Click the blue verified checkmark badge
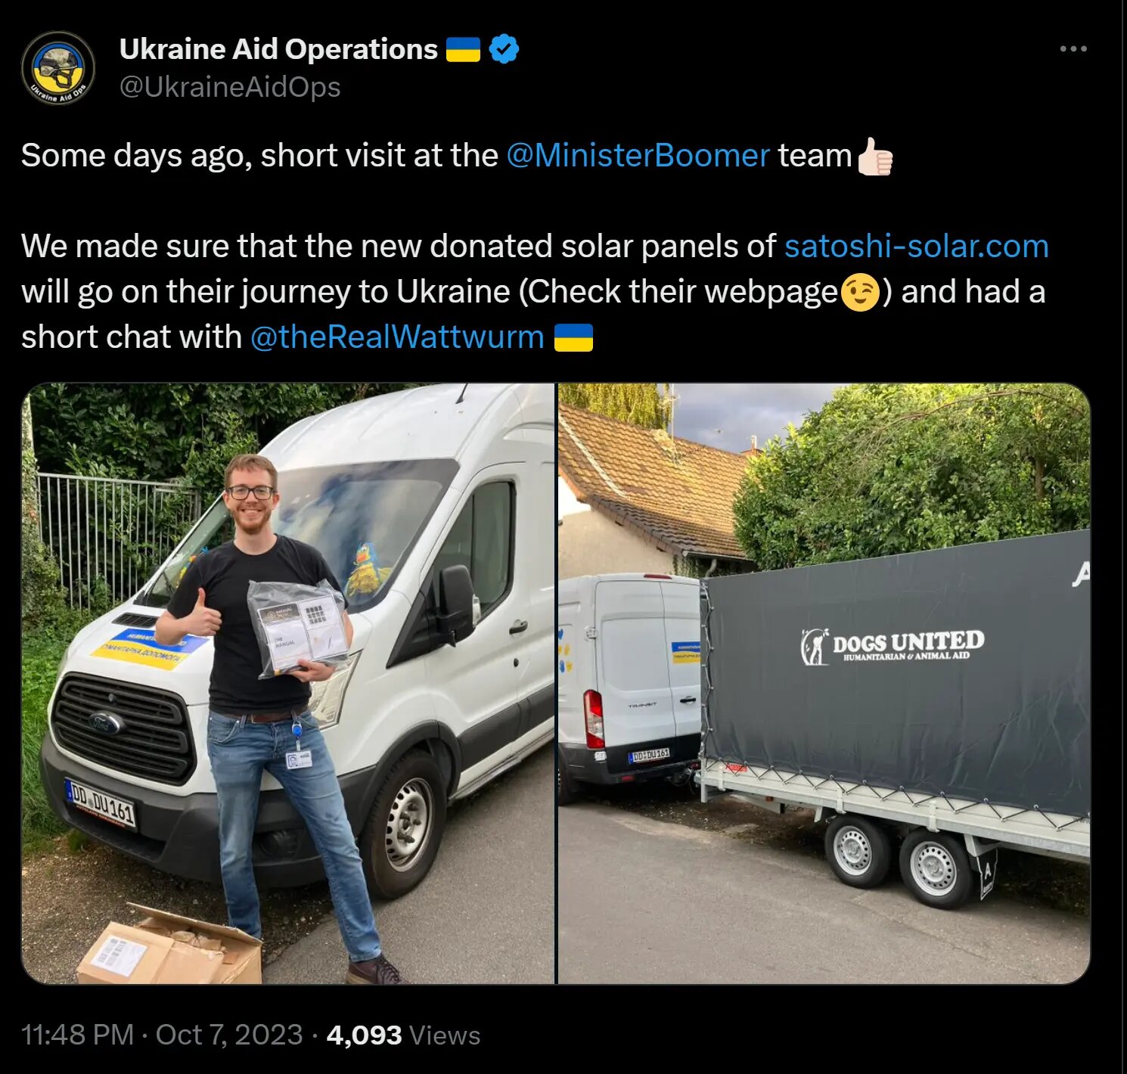Screen dimensions: 1127x1074 (x=504, y=49)
